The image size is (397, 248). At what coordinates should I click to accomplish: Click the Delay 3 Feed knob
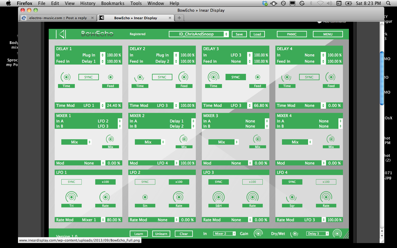(257, 77)
